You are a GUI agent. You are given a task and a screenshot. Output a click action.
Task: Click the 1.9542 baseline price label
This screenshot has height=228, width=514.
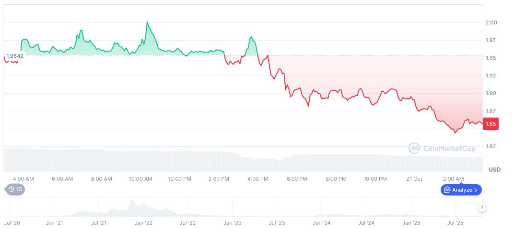[15, 56]
